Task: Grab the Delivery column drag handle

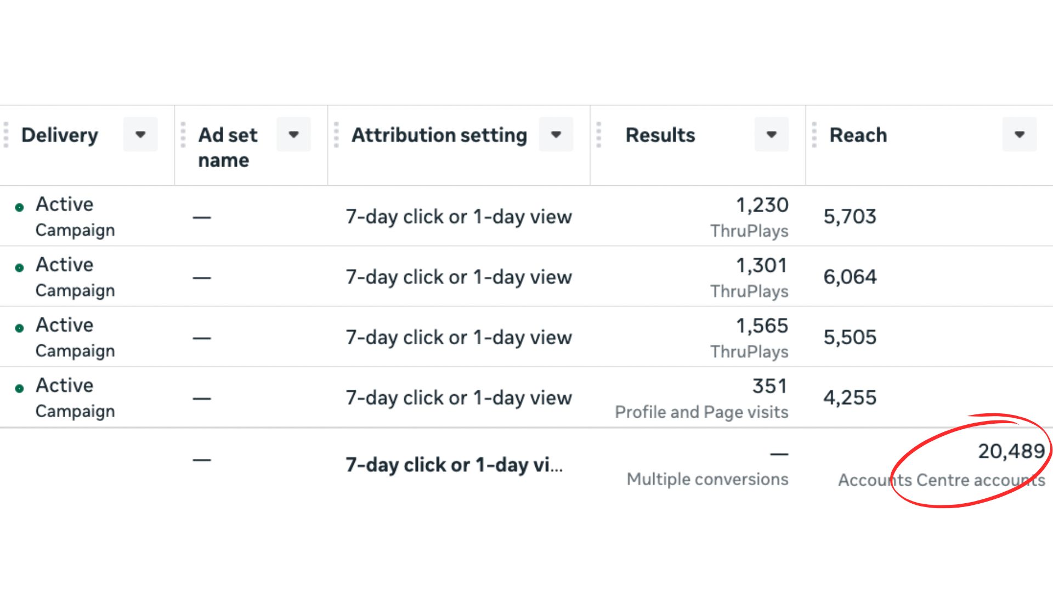Action: point(6,135)
